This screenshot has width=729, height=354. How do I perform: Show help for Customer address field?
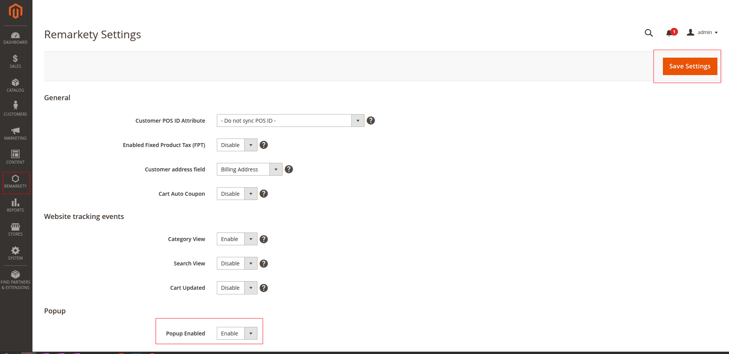click(x=289, y=169)
